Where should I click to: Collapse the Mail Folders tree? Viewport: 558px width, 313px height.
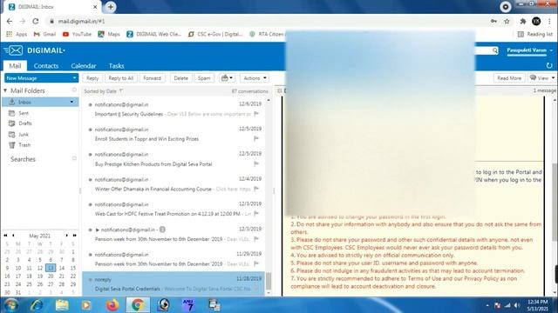(5, 90)
